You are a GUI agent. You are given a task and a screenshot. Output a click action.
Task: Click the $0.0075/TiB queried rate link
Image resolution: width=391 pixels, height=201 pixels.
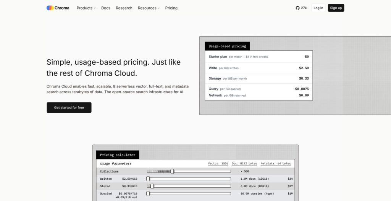click(128, 193)
